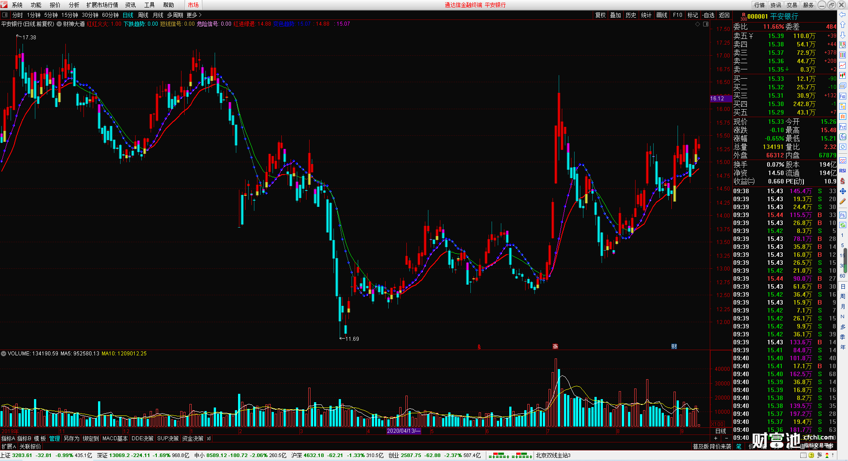Open main indicator dropdown before 财神大道
This screenshot has height=461, width=848.
[59, 24]
